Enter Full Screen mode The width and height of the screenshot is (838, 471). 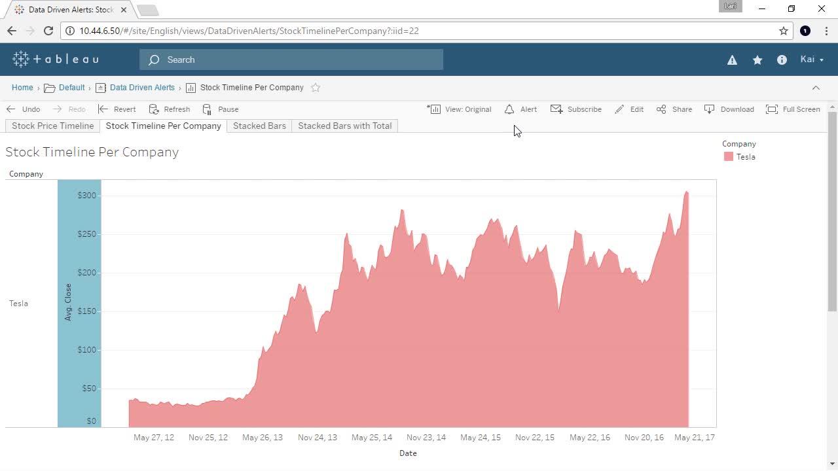click(x=793, y=109)
